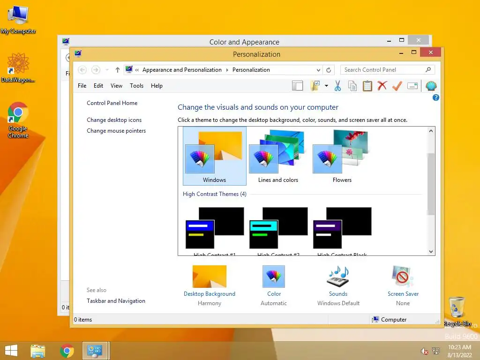The height and width of the screenshot is (360, 480).
Task: Click the High Contrast Themes (4) header
Action: point(215,194)
